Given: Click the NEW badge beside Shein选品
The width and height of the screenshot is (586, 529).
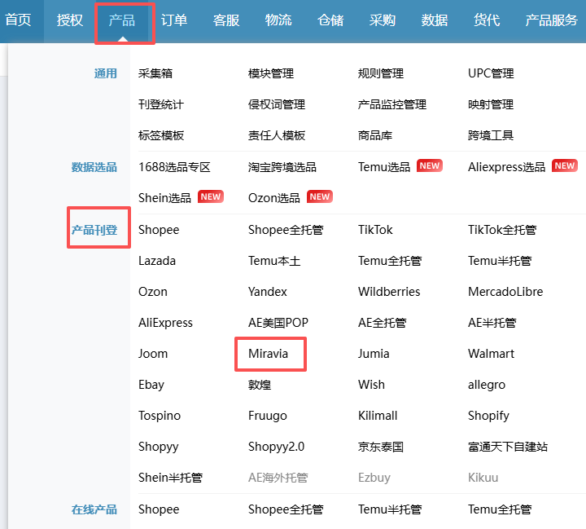Looking at the screenshot, I should point(211,197).
